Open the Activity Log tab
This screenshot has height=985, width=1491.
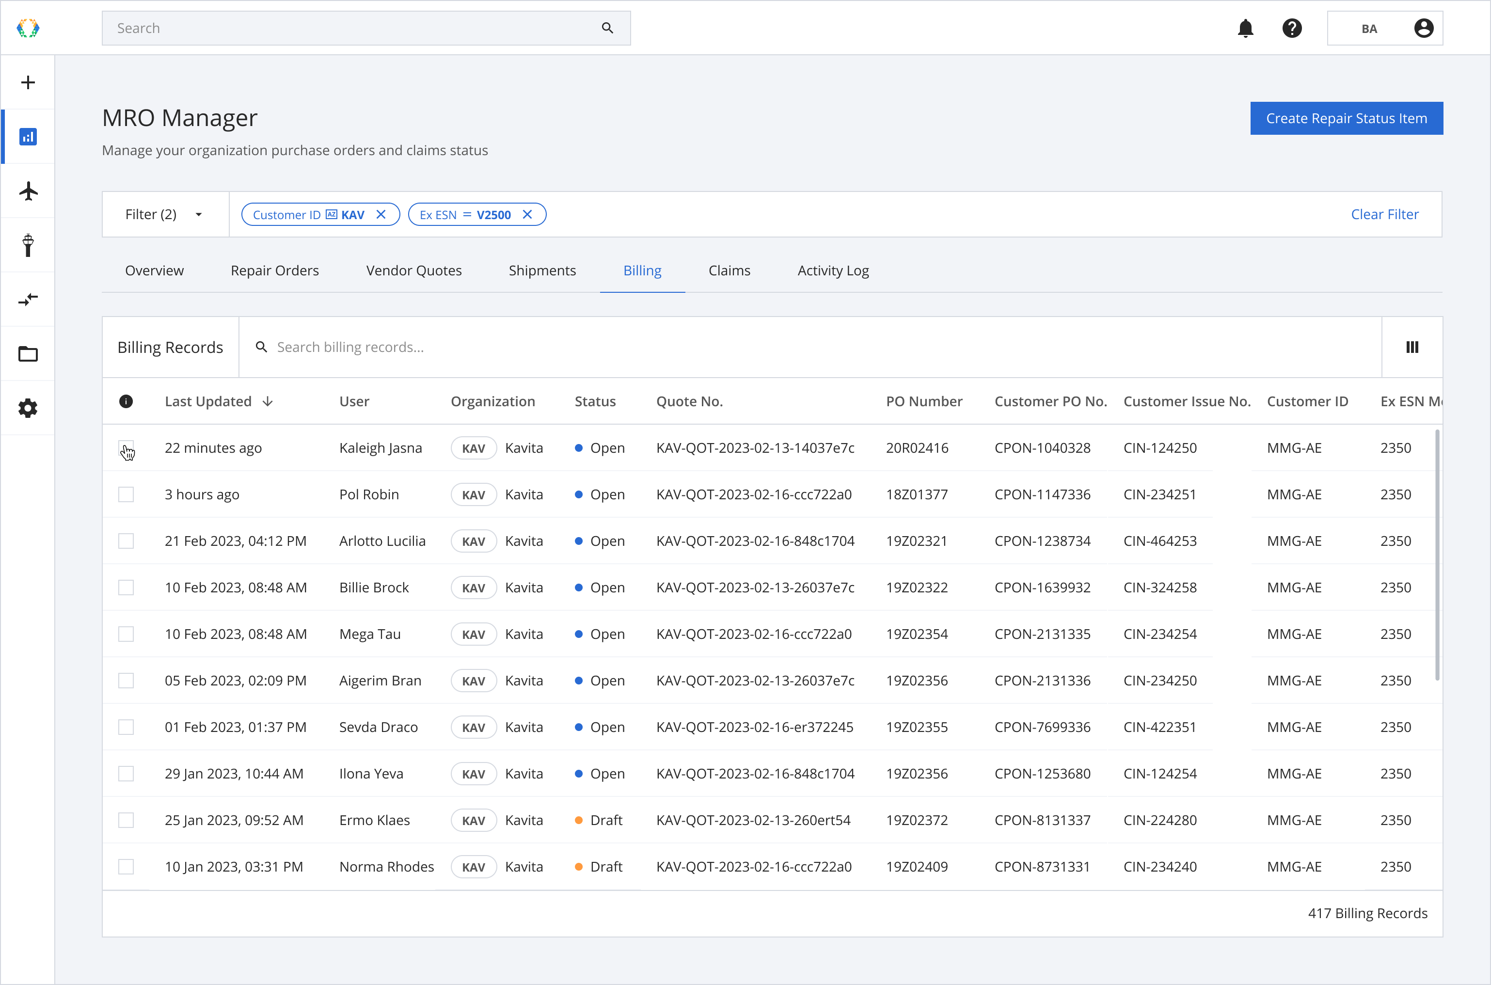tap(833, 270)
